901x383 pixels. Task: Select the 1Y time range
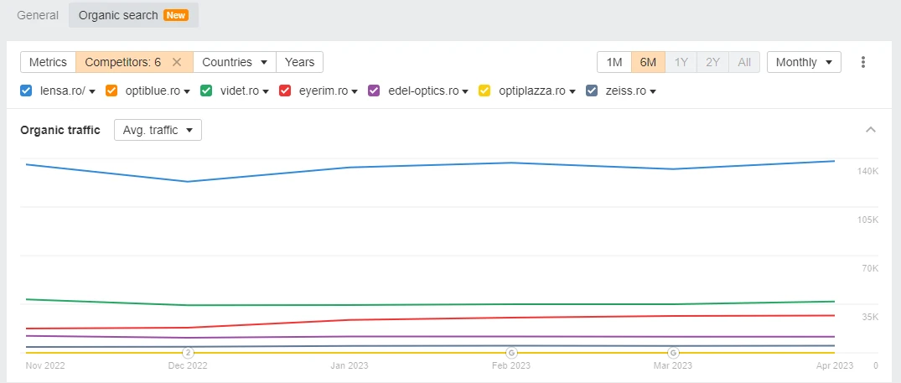[681, 62]
